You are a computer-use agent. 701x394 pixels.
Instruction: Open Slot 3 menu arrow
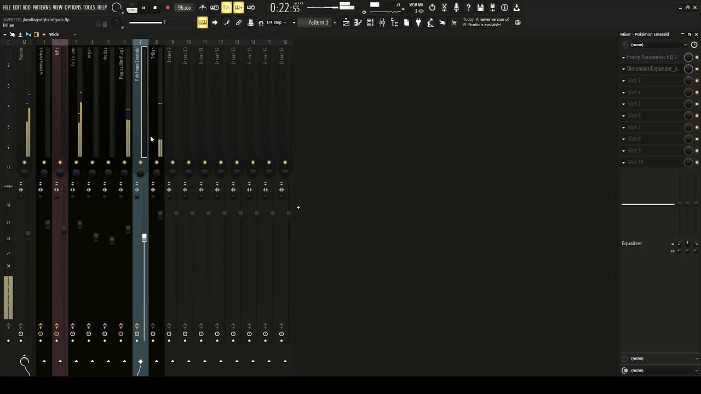[623, 80]
